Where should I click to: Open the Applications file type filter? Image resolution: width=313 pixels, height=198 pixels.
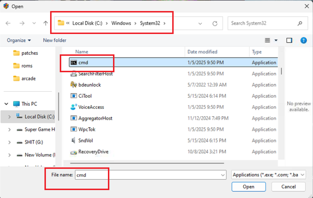pos(269,175)
